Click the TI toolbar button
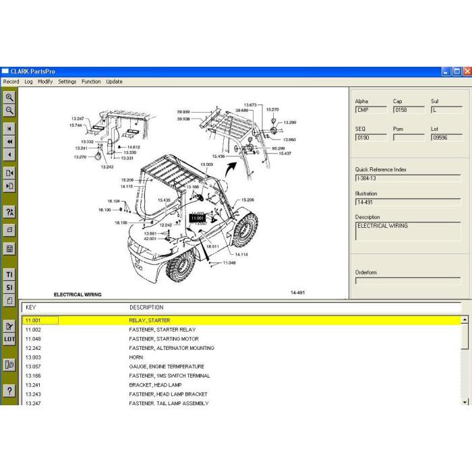 point(9,274)
